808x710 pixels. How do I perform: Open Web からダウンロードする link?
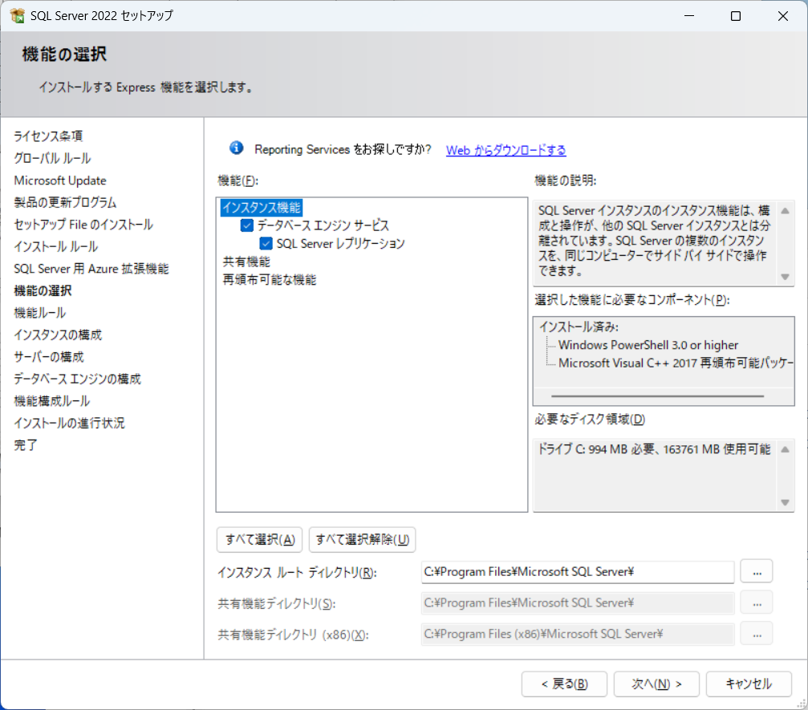point(506,150)
